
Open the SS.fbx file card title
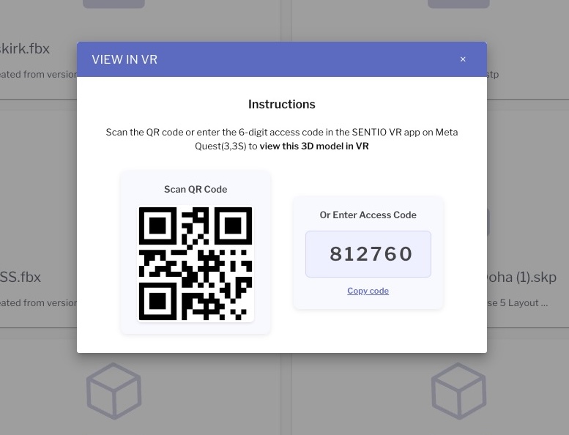21,277
